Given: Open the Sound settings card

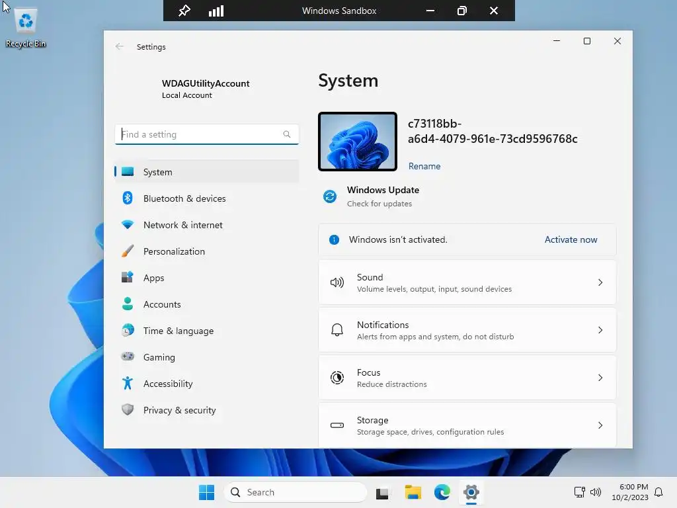Looking at the screenshot, I should pos(467,282).
